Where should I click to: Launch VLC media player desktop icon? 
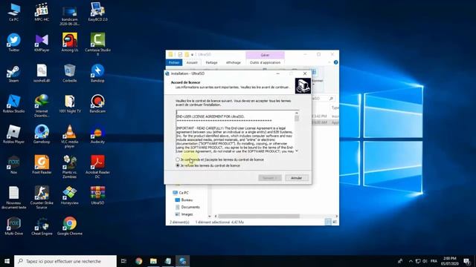[69, 136]
